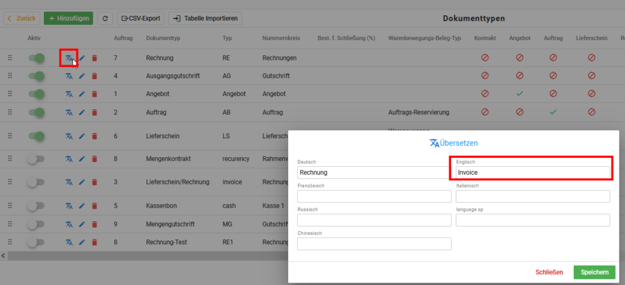
Task: Click the horizontal scrollbar left arrow
Action: (x=3, y=255)
